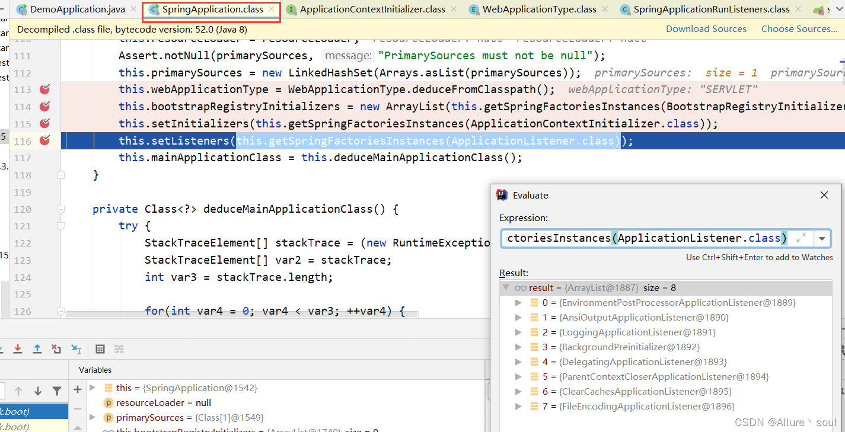The image size is (845, 432).
Task: Expand item 2 LoggingApplicationListener
Action: point(518,332)
